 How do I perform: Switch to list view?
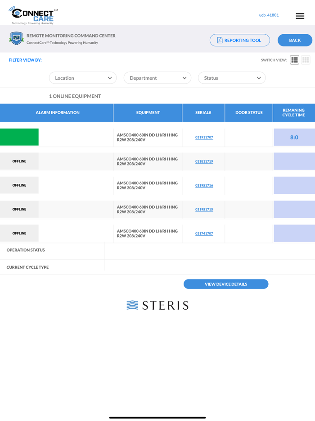tap(294, 60)
